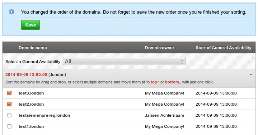Image resolution: width=258 pixels, height=135 pixels.
Task: Select the test1.london domain name
Action: [x=31, y=126]
